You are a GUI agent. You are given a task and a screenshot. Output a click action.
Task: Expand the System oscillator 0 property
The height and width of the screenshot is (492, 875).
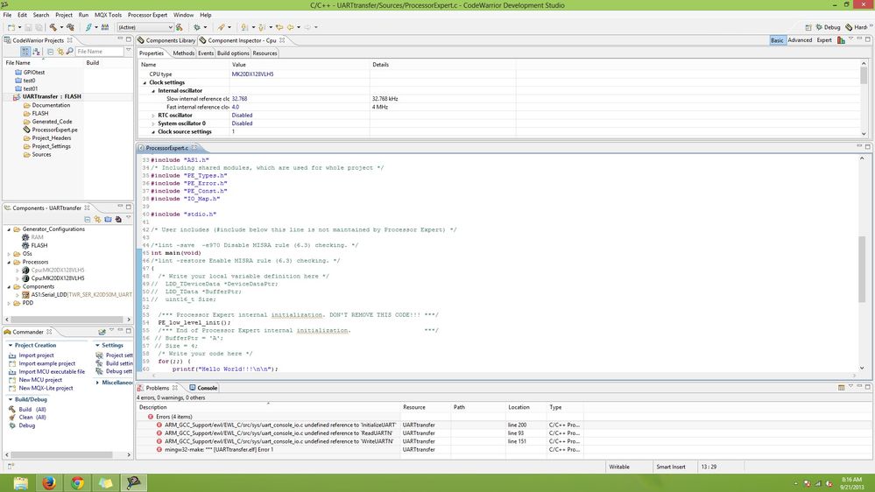click(153, 123)
